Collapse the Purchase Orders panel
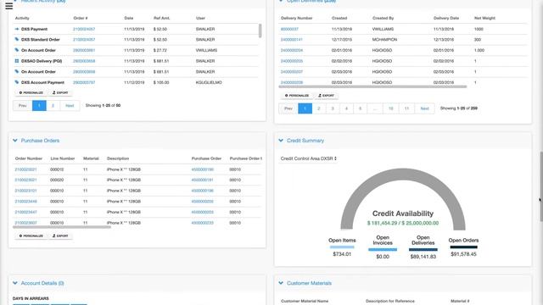This screenshot has height=305, width=543. click(x=15, y=141)
